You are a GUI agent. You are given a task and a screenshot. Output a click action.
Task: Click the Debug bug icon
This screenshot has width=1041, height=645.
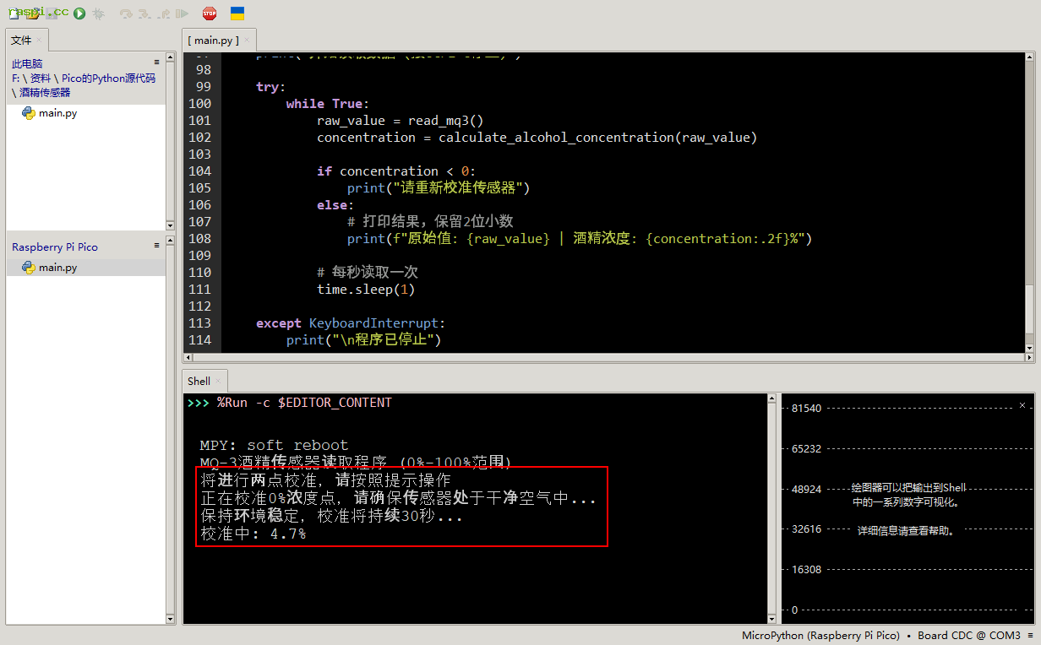point(99,14)
